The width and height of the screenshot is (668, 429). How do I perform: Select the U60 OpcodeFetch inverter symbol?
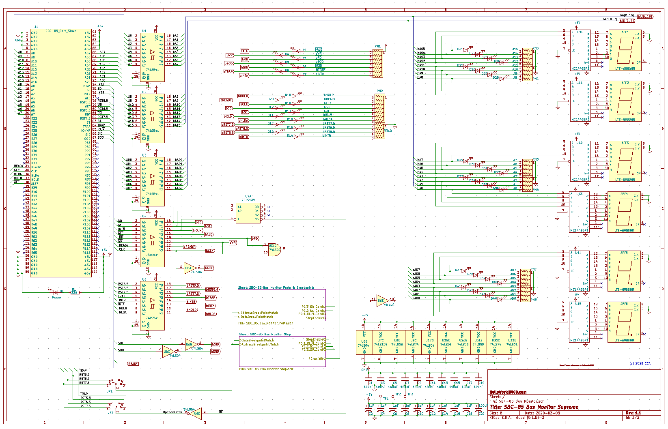tap(197, 413)
